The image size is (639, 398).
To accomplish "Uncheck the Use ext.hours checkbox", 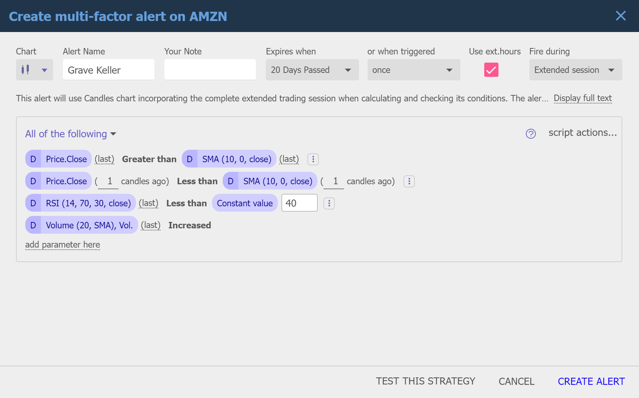I will click(491, 70).
